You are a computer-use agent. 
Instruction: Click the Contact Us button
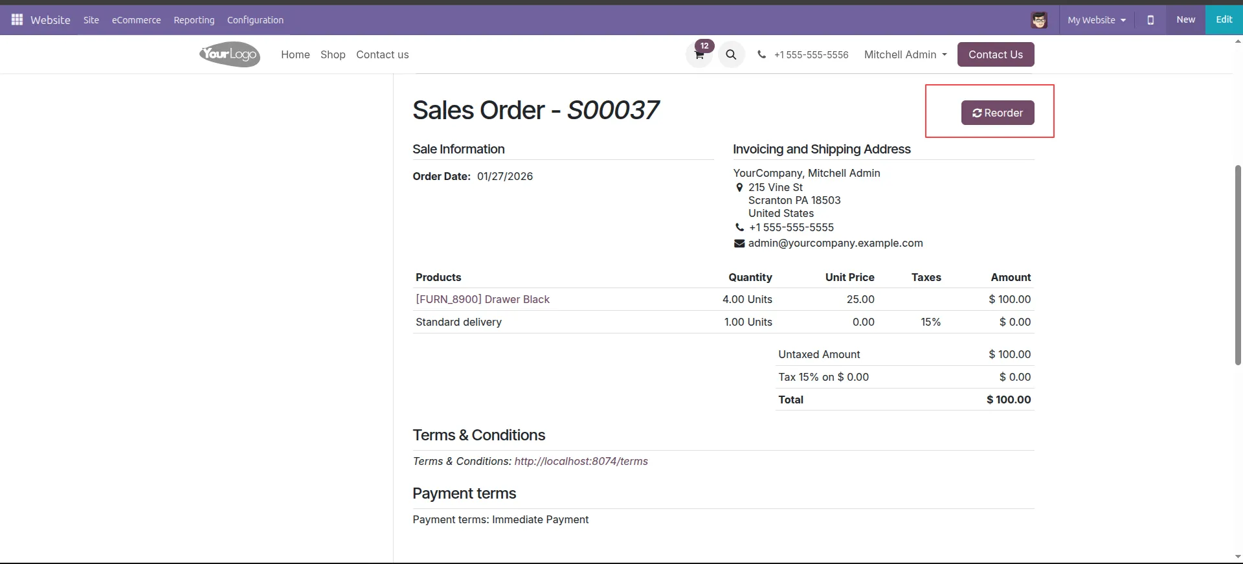click(995, 55)
